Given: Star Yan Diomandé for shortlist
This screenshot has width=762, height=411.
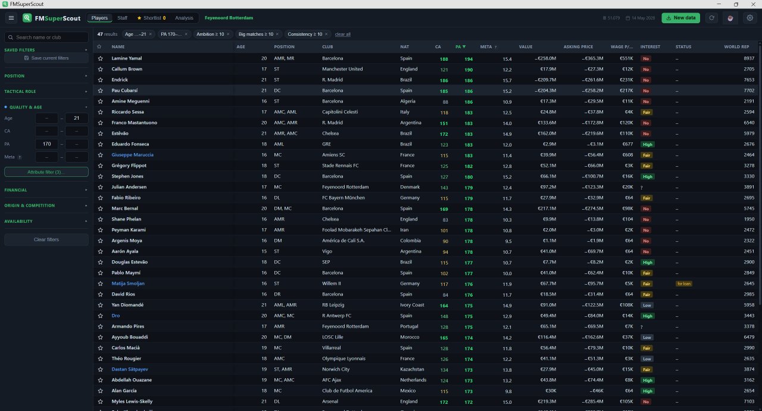Looking at the screenshot, I should [100, 305].
